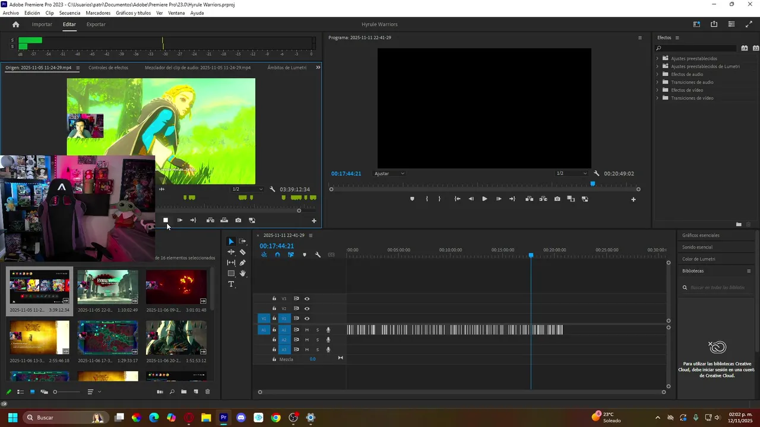Switch to Importar workspace tab
This screenshot has width=760, height=427.
42,24
